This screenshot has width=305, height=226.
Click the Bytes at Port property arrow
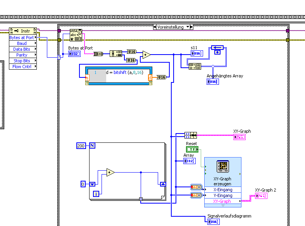point(35,37)
